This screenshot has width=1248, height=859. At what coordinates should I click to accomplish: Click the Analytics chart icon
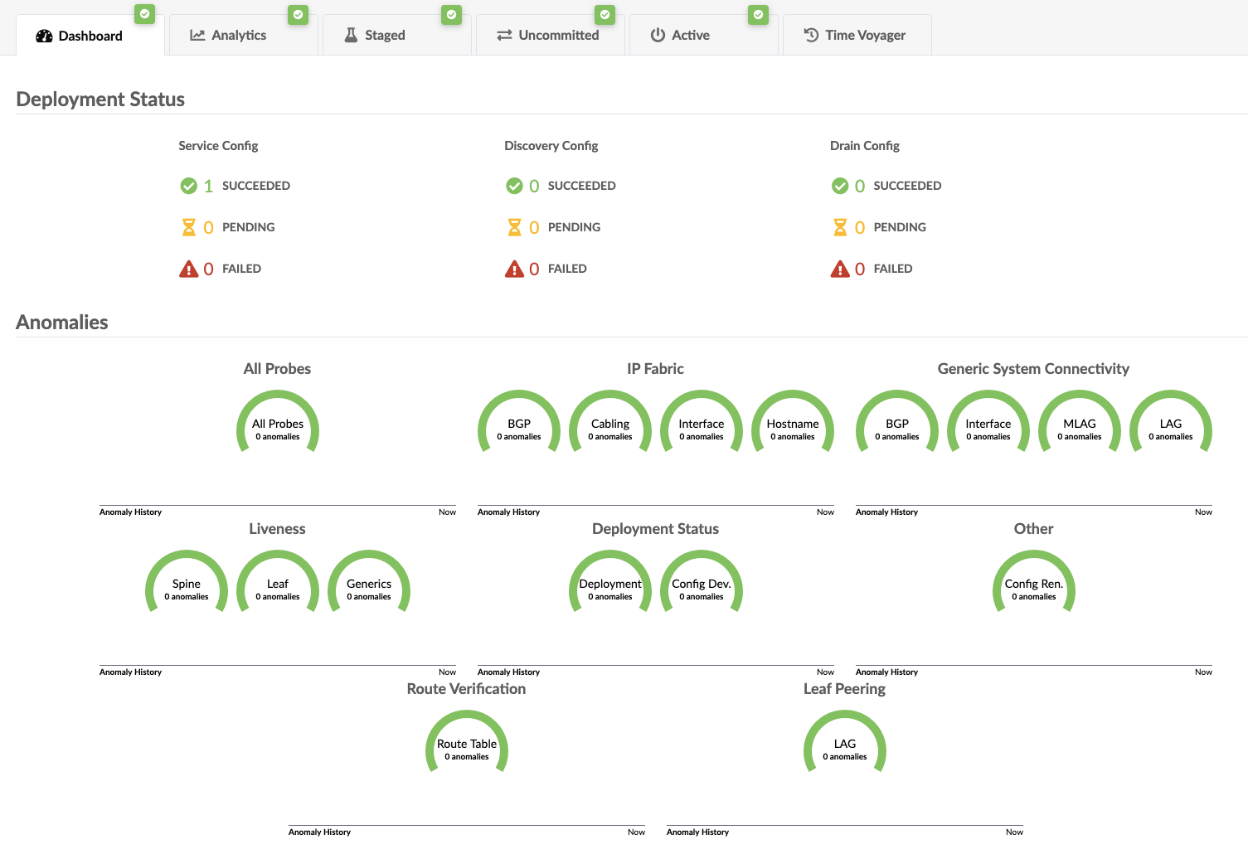point(197,35)
